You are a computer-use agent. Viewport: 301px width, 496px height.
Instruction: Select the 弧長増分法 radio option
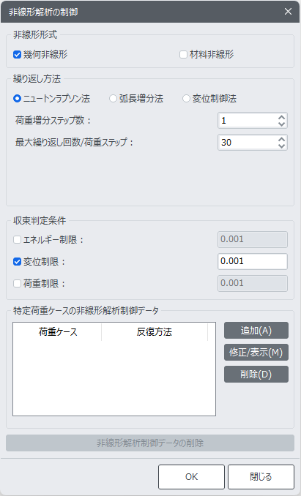[x=113, y=99]
